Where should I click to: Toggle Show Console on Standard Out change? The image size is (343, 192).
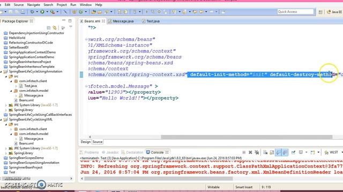[278, 153]
